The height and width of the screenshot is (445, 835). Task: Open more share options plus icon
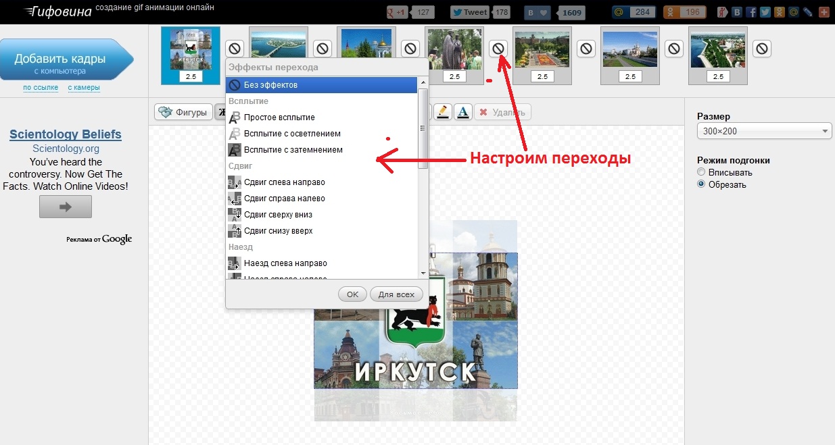tap(823, 12)
